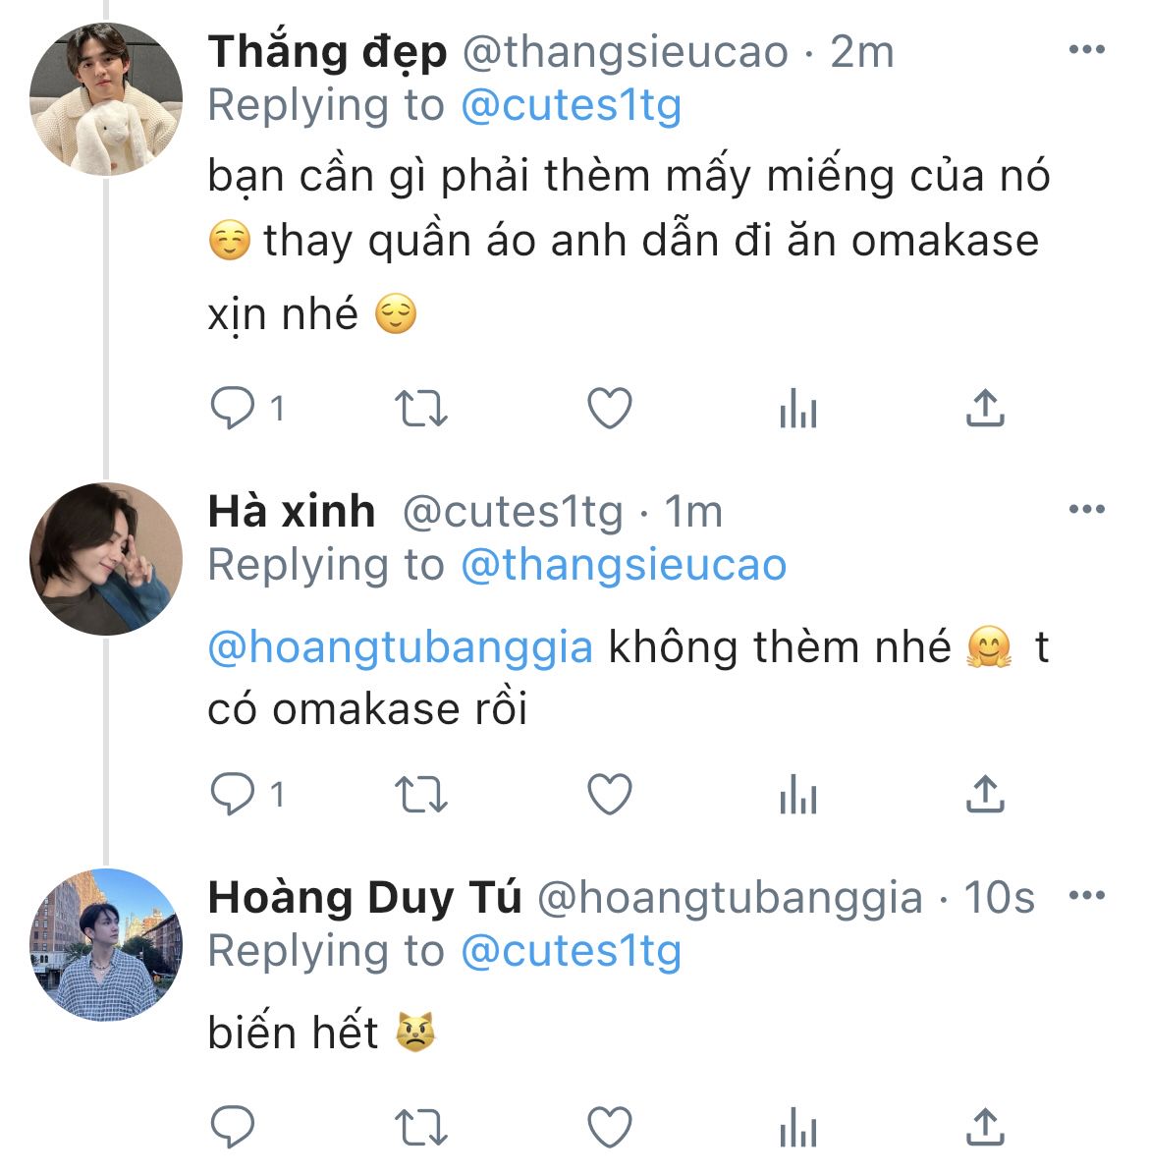Open more options on Hoàng Duy Tú's tweet
The height and width of the screenshot is (1174, 1149).
[1086, 896]
